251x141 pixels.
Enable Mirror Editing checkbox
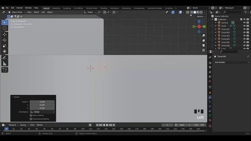coord(31,116)
